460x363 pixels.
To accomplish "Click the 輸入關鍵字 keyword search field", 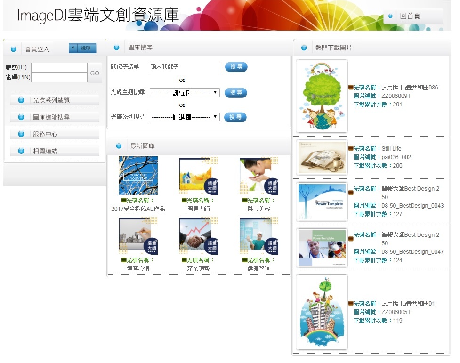I will click(x=185, y=66).
